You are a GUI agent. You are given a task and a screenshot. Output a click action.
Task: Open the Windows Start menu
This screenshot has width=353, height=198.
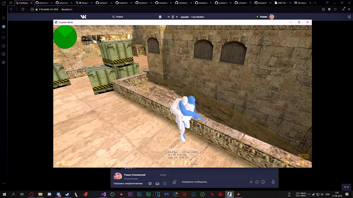tap(4, 194)
